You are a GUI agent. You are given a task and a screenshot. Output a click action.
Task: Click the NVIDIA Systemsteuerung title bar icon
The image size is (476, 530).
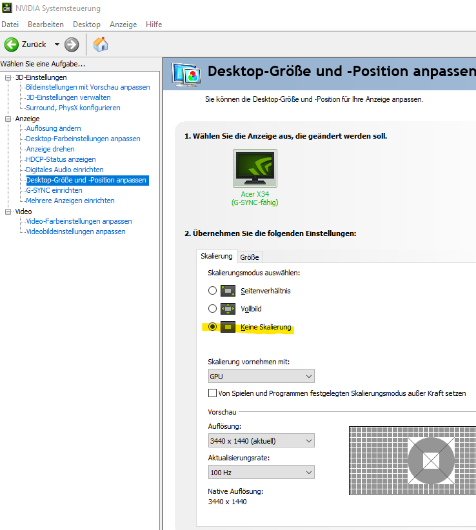tap(6, 8)
